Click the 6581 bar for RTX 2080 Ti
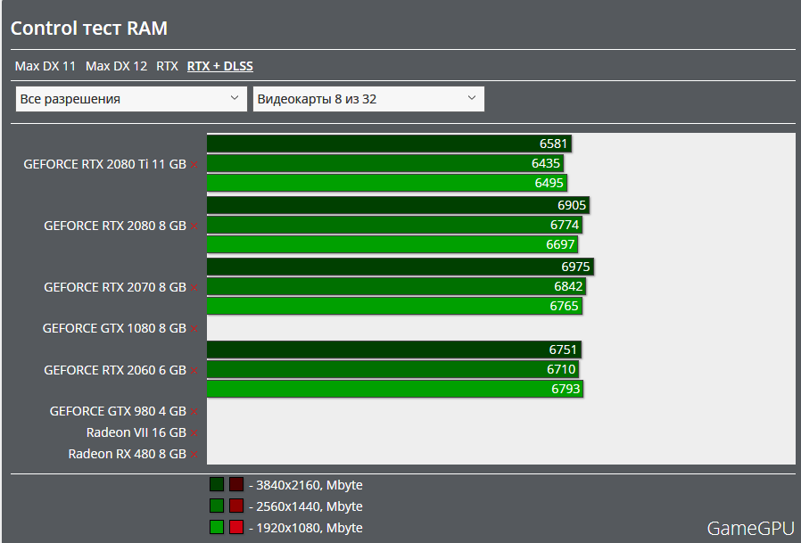This screenshot has width=801, height=543. pyautogui.click(x=389, y=144)
